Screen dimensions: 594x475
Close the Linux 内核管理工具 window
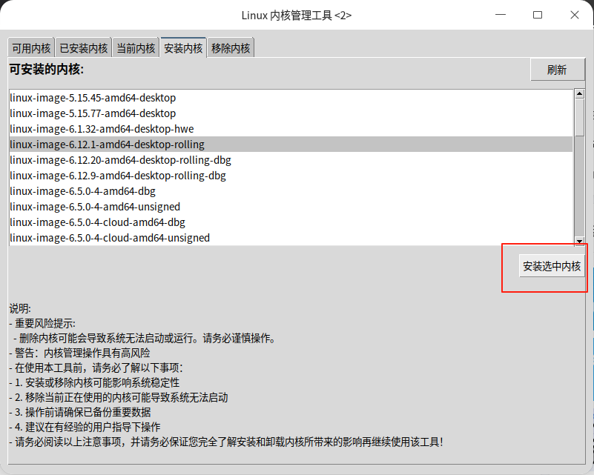pos(574,15)
